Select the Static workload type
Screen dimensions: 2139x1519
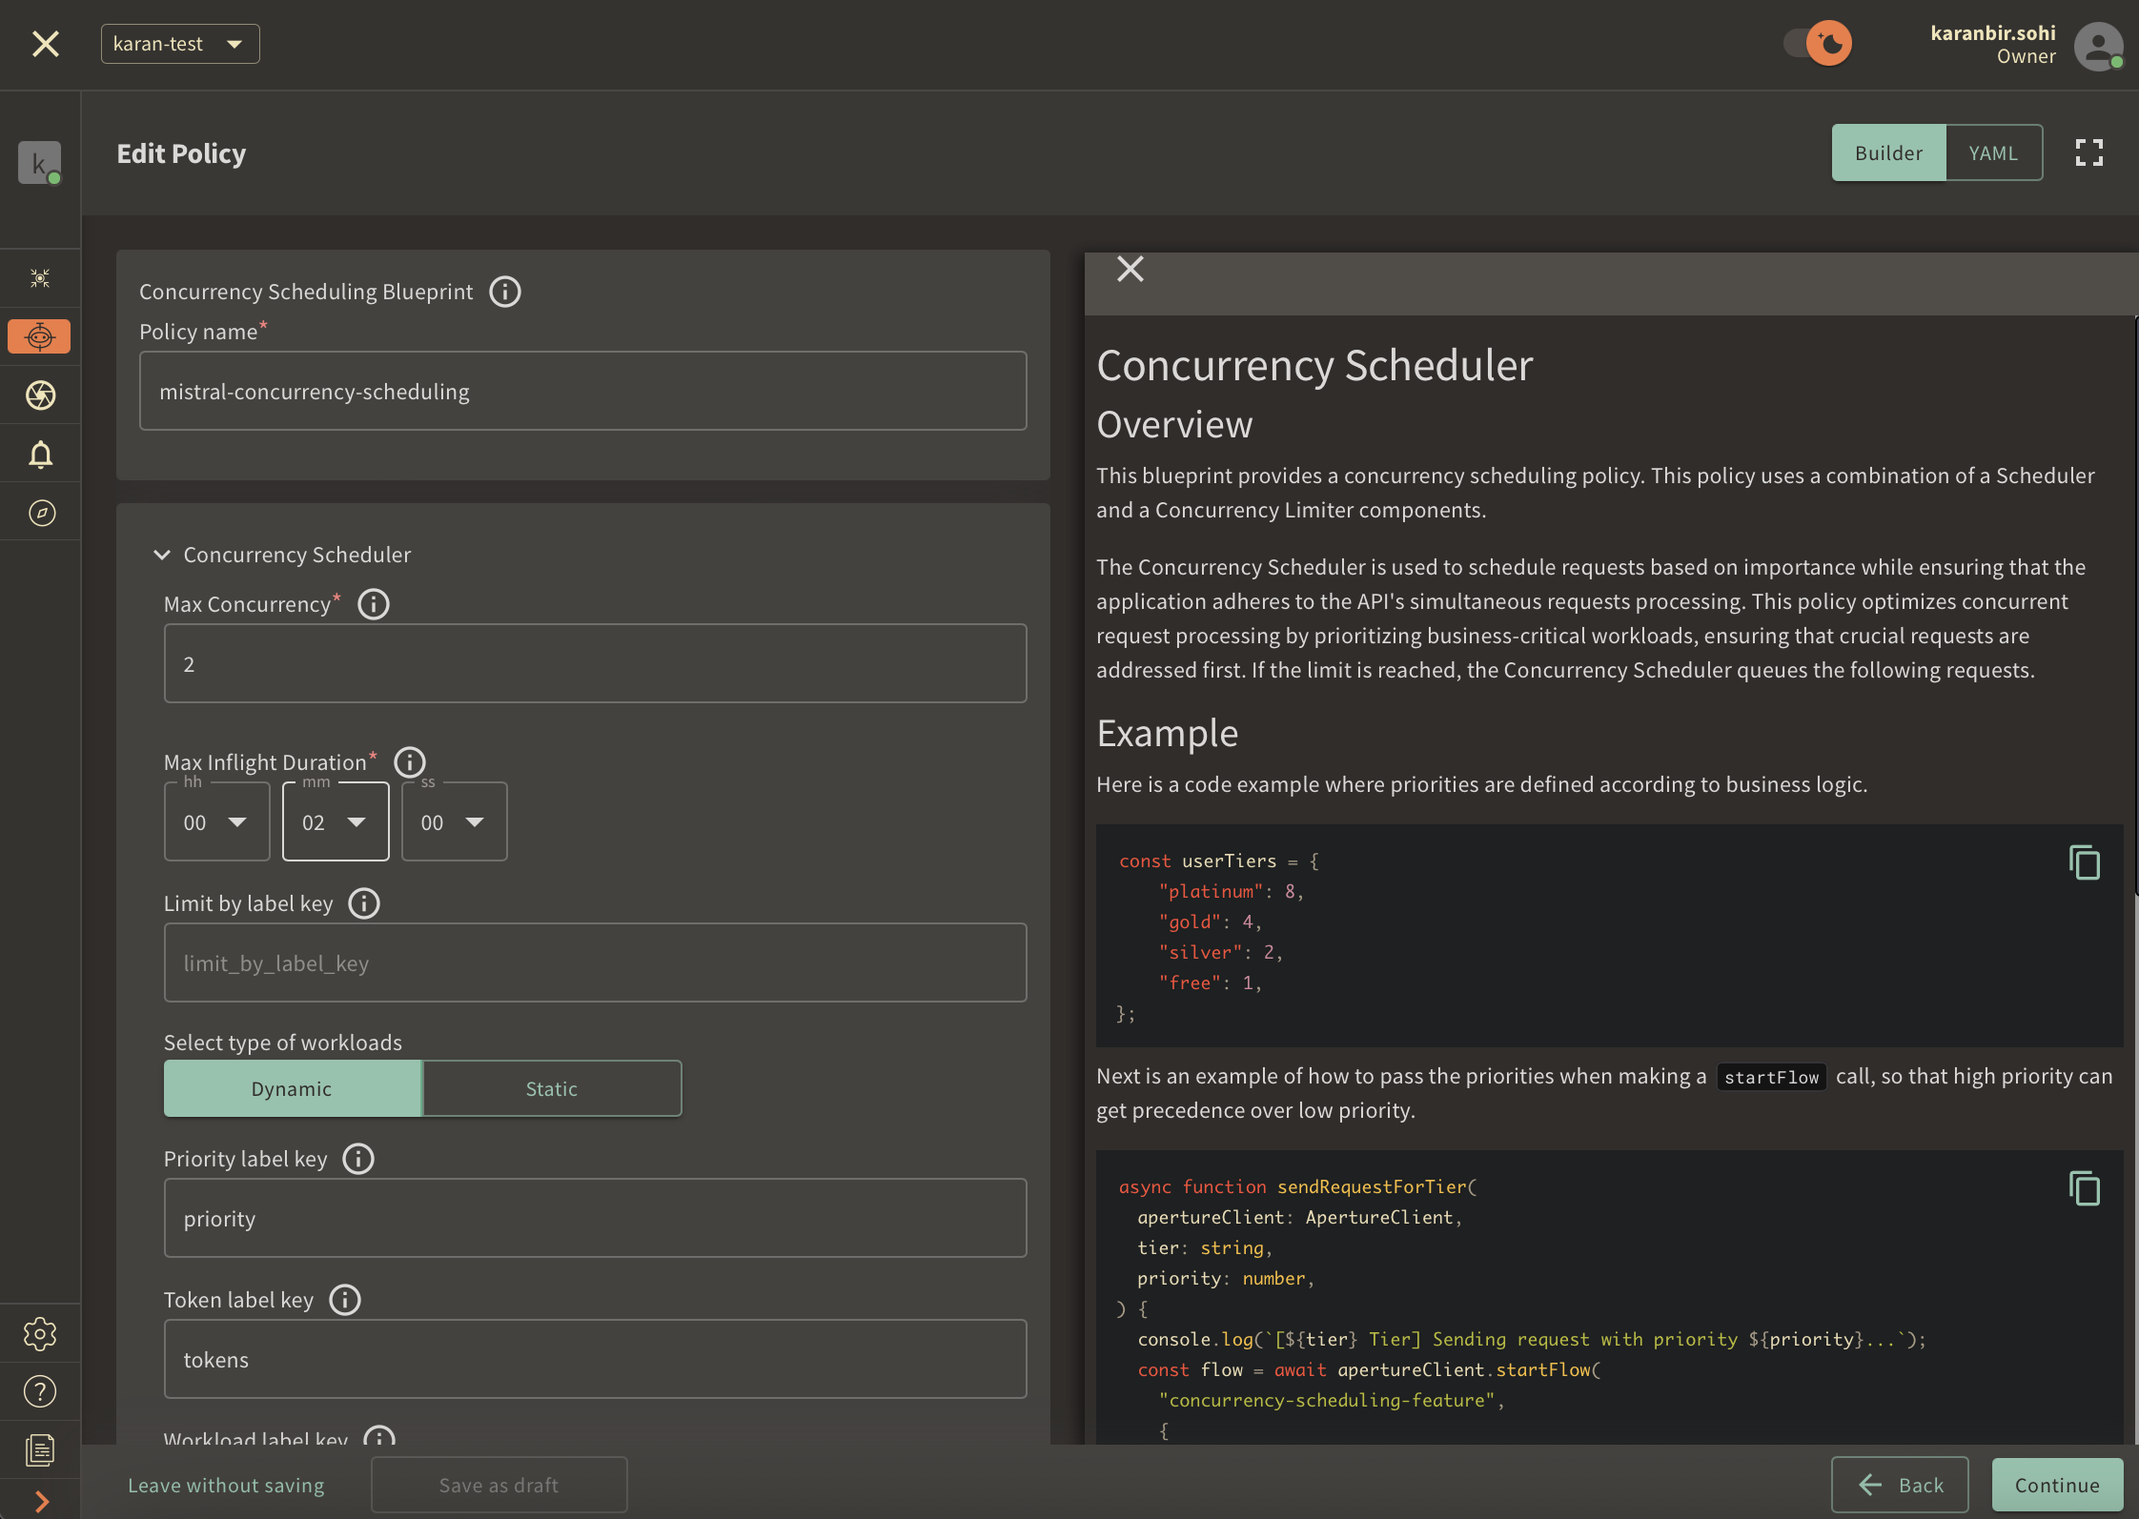click(552, 1088)
